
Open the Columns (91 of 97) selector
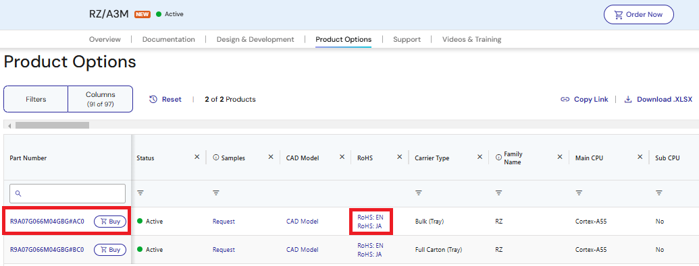pyautogui.click(x=101, y=99)
